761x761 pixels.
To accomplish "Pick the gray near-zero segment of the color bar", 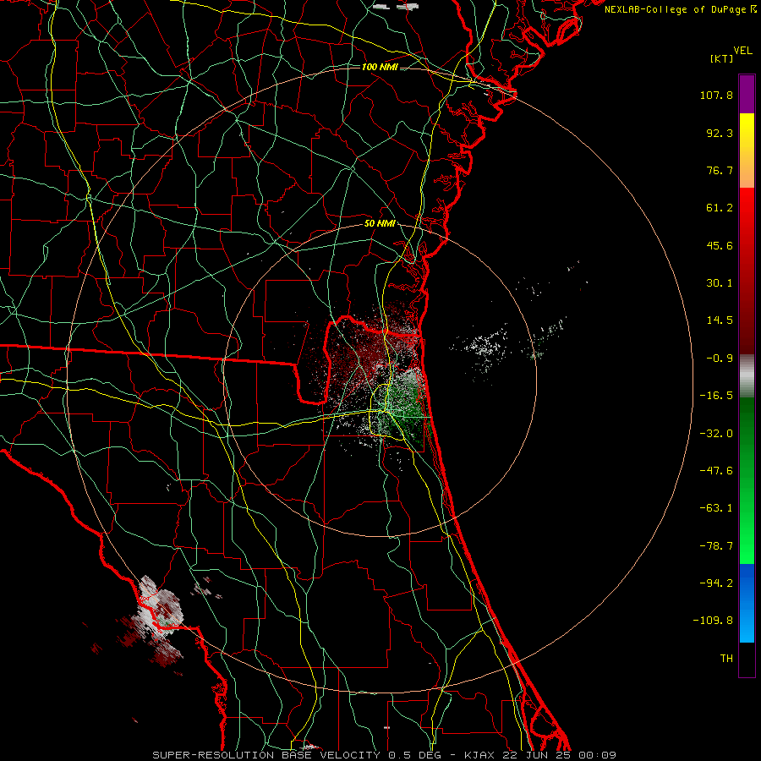I will point(747,376).
